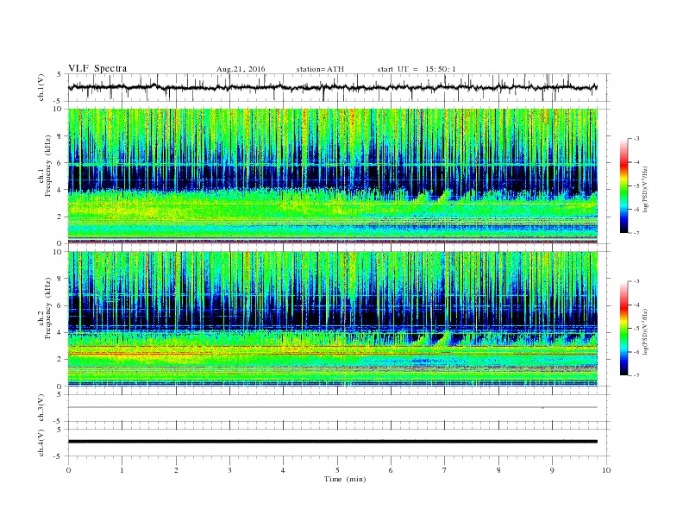Screen dimensions: 683x528
Task: Click the ch.3 flat gray signal line
Action: (332, 407)
